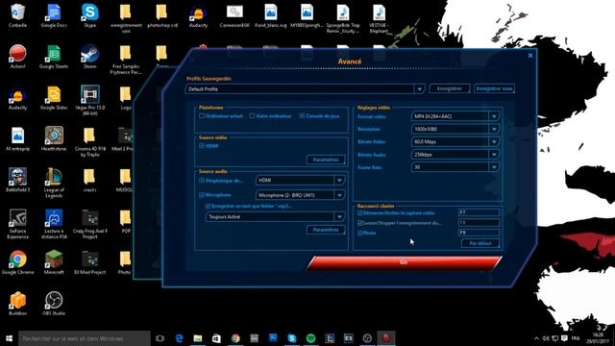Viewport: 615px width, 346px height.
Task: Open Skype desktop shortcut
Action: [89, 15]
